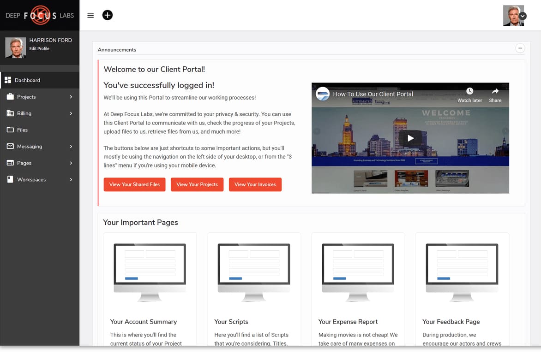Toggle video playback with the play button
541x354 pixels.
tap(410, 137)
